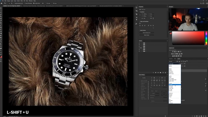208x117 pixels.
Task: Click the Align top edges icon
Action: [x=148, y=25]
